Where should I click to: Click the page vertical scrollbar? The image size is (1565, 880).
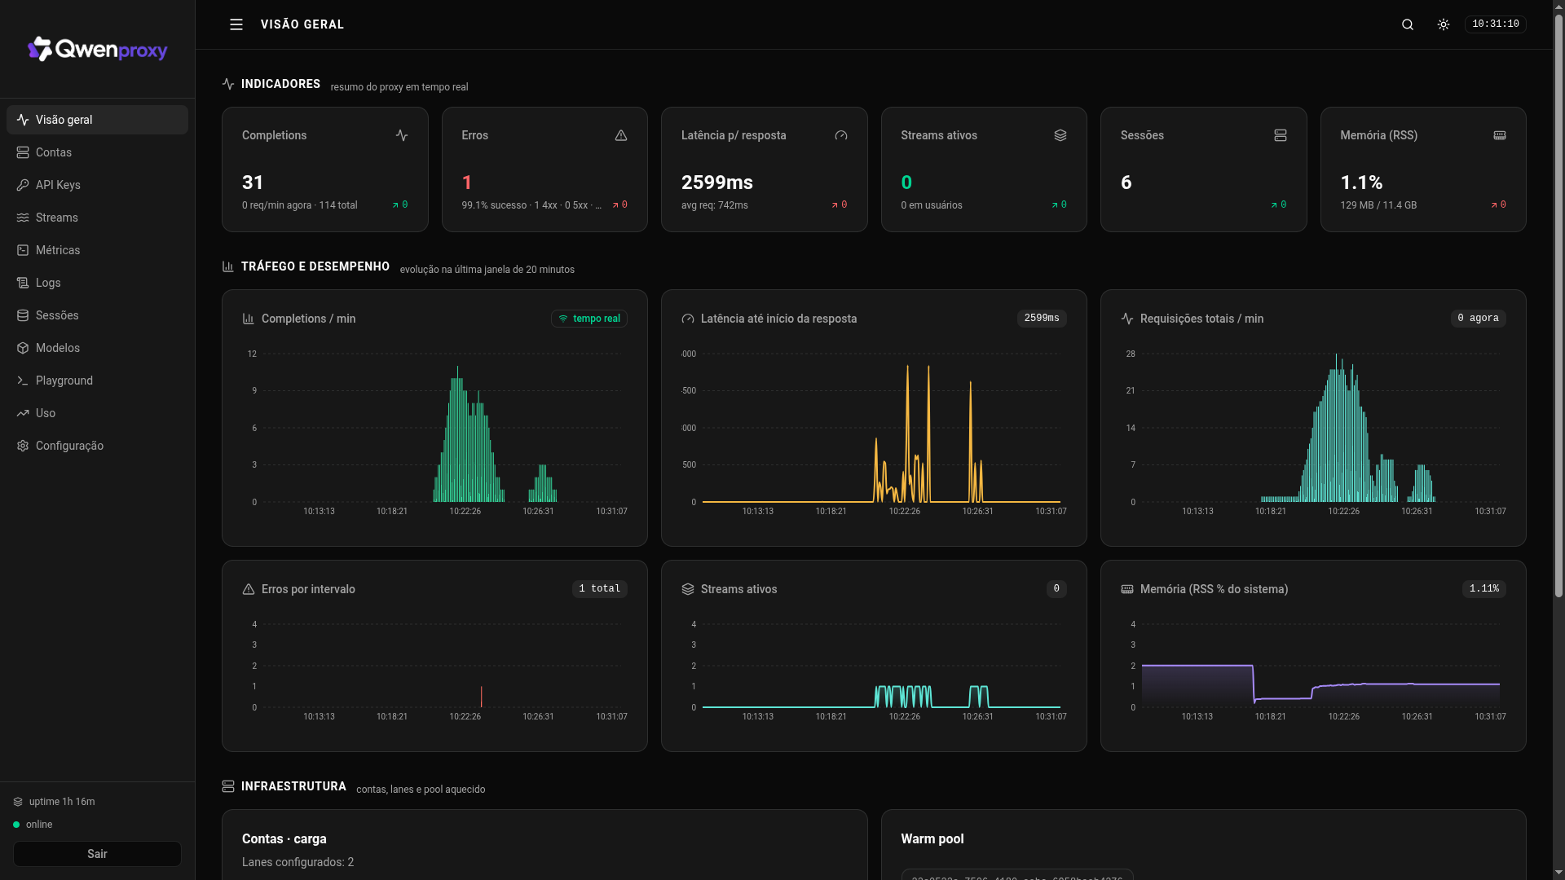coord(1558,440)
